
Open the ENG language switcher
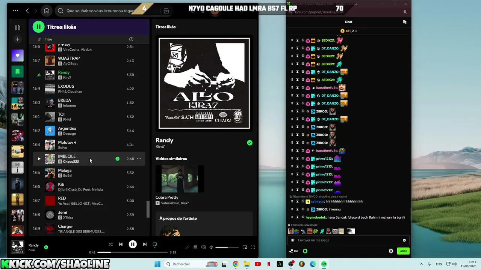[439, 264]
